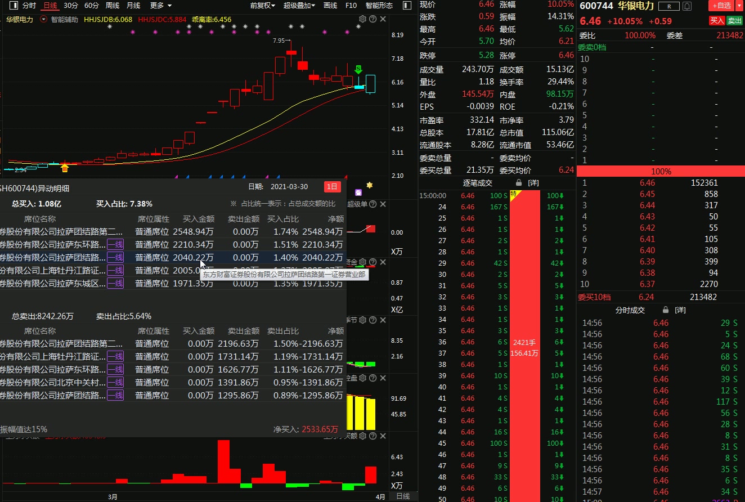Click bid level 1 price 6.46 row
The height and width of the screenshot is (502, 745).
click(x=661, y=183)
